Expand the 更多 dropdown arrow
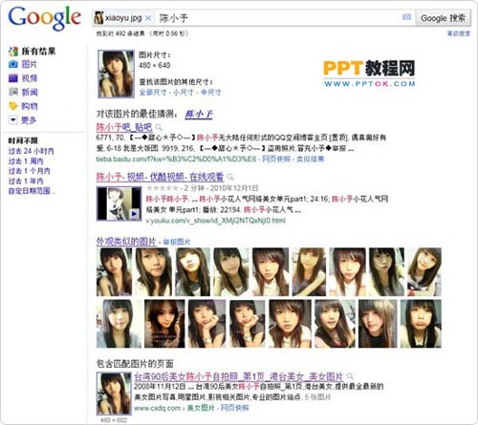478x425 pixels. (13, 120)
